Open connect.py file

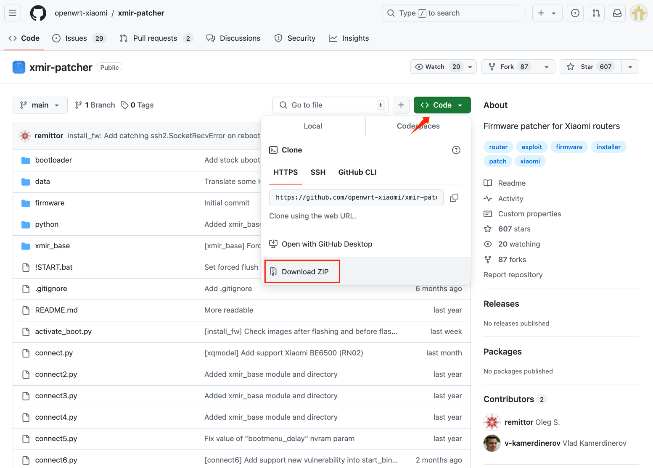click(x=54, y=353)
